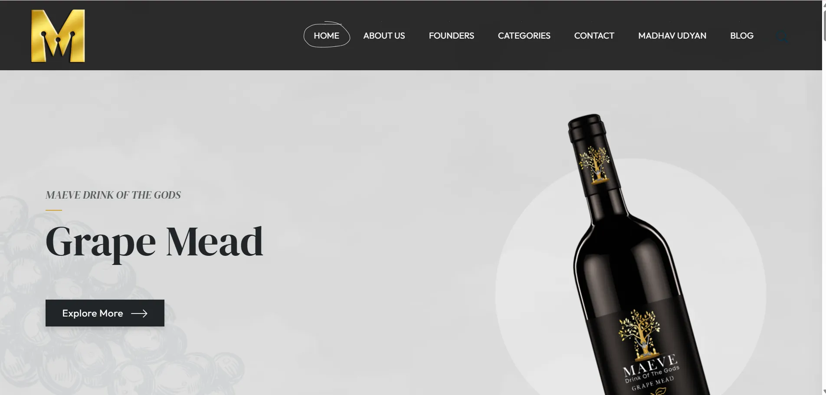Click the MAEVE DRINK OF THE GODS tagline

[x=113, y=195]
